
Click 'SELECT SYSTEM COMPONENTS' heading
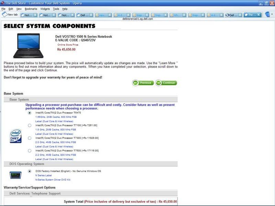(x=49, y=26)
